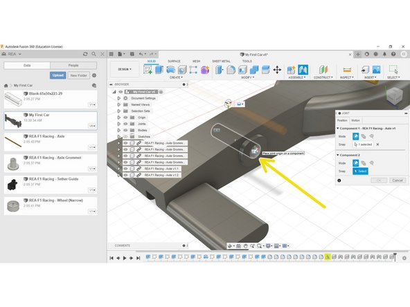This screenshot has width=410, height=307.
Task: Select the Create Sketch tool
Action: coord(148,70)
